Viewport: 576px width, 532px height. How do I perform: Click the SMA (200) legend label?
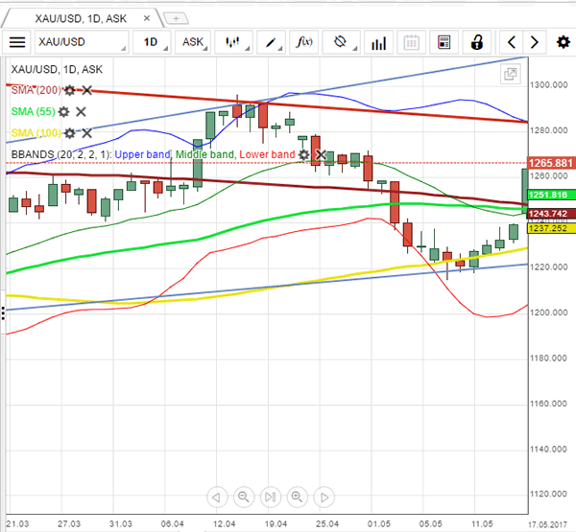coord(36,90)
